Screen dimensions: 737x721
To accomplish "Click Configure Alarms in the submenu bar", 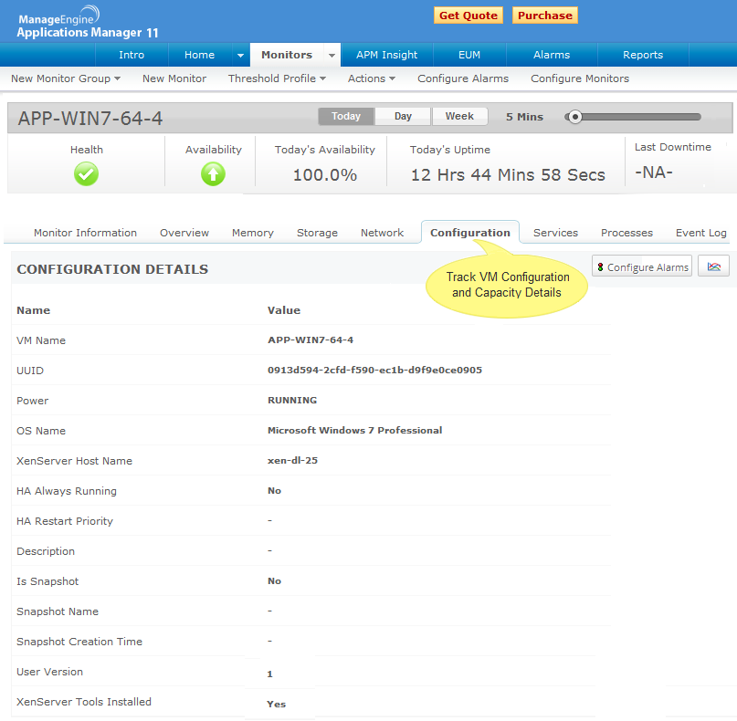I will click(x=463, y=78).
